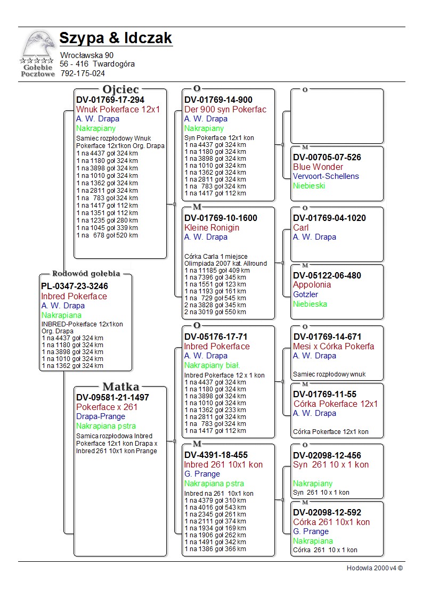The image size is (423, 598).
Task: Select the phone number 792-175-024
Action: tap(83, 73)
